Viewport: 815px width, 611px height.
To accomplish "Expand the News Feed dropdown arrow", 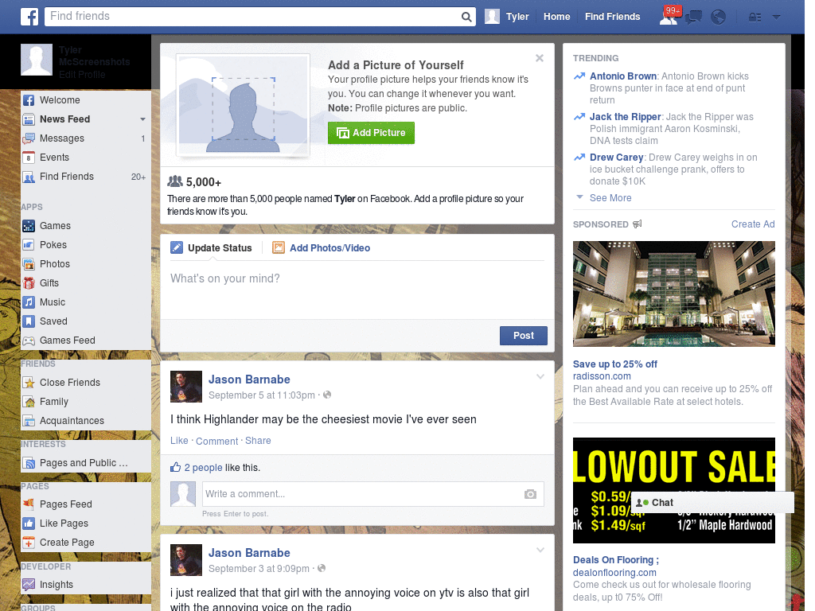I will (x=142, y=119).
